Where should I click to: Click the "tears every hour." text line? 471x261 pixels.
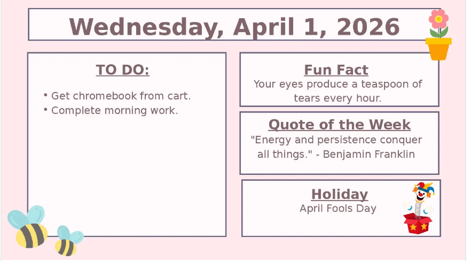pos(337,98)
